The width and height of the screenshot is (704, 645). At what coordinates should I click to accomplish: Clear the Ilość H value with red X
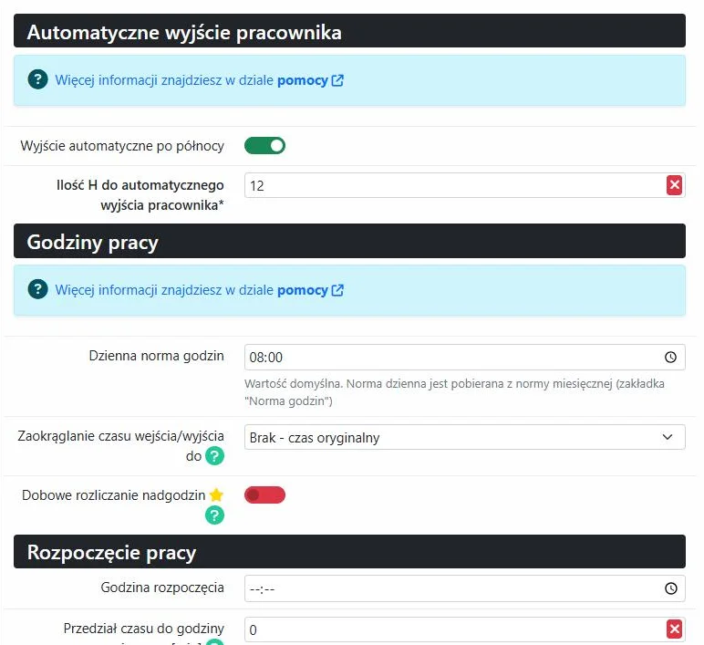[x=674, y=185]
